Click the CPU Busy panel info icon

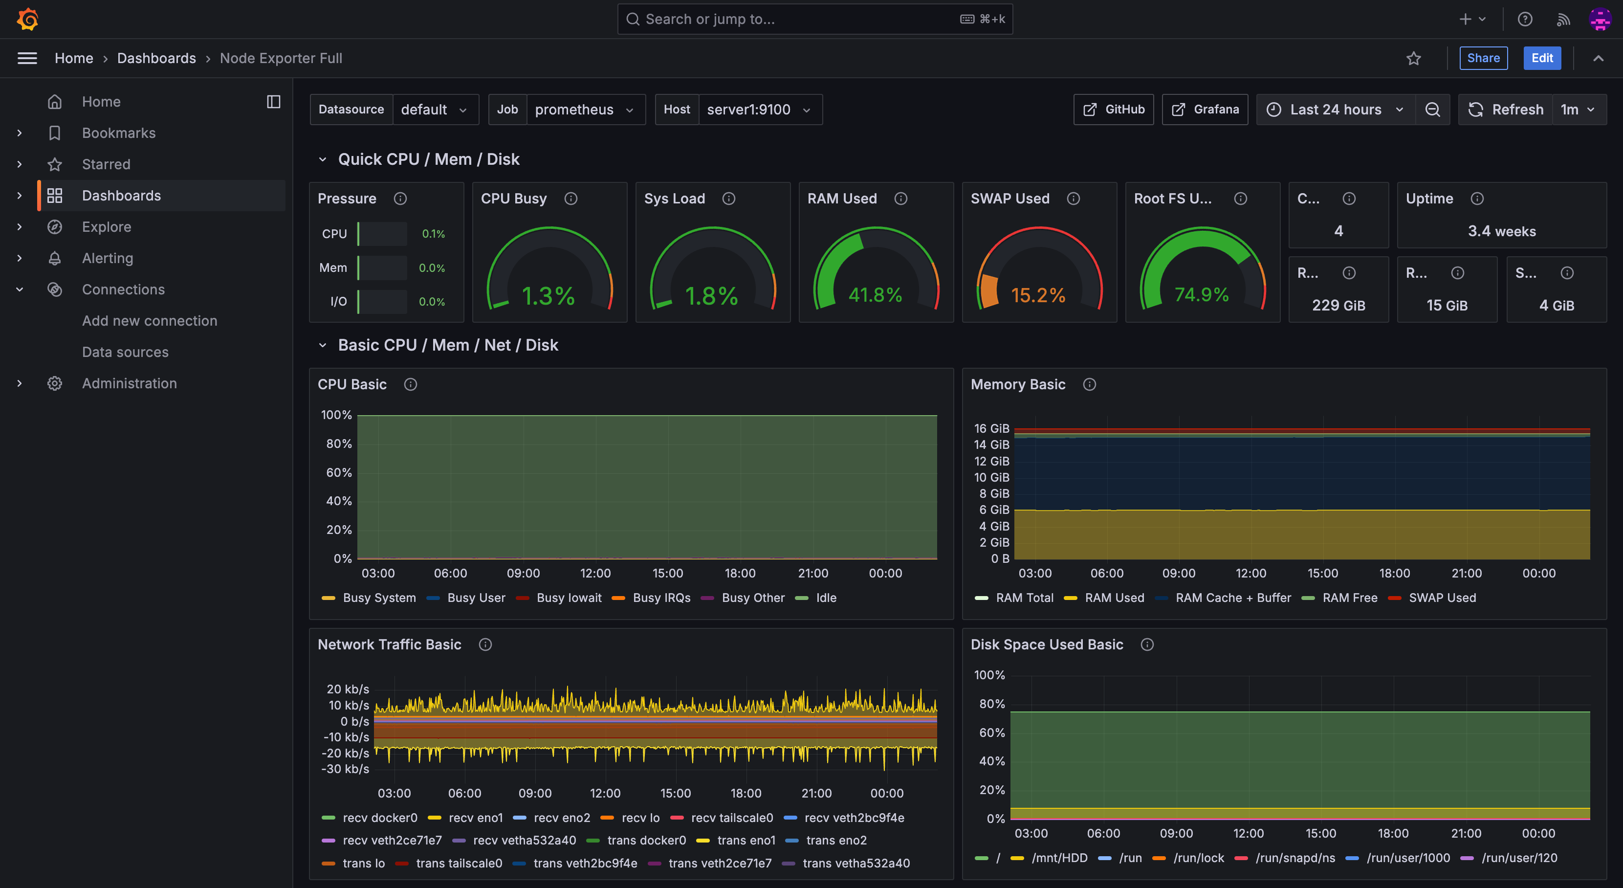pos(571,199)
